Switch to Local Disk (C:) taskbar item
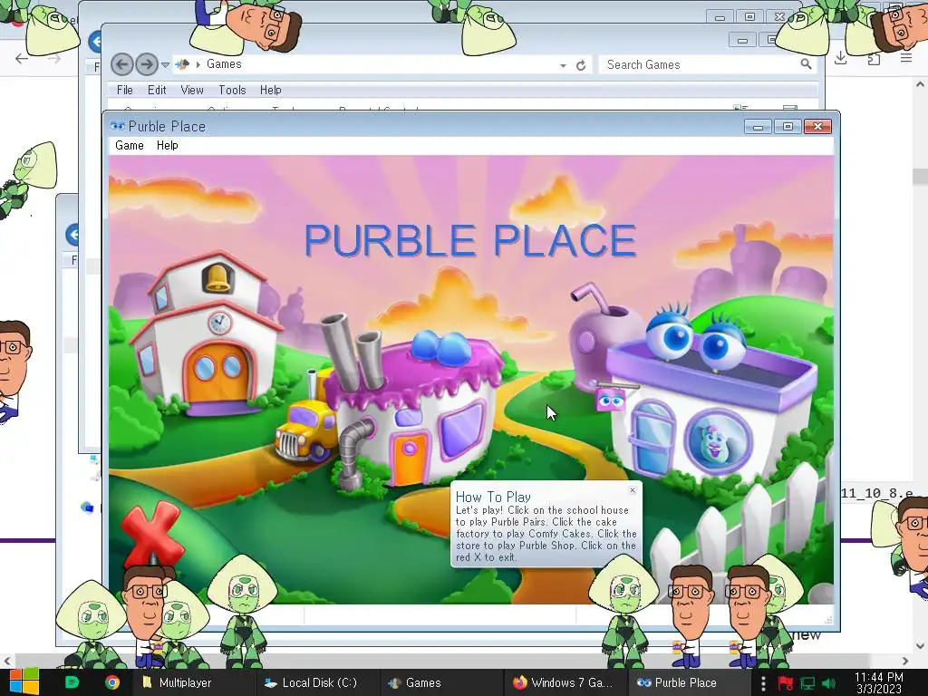 316,682
